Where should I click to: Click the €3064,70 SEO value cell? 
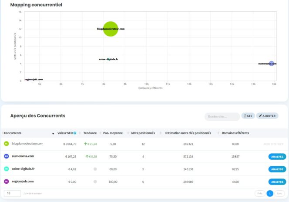[x=70, y=144]
